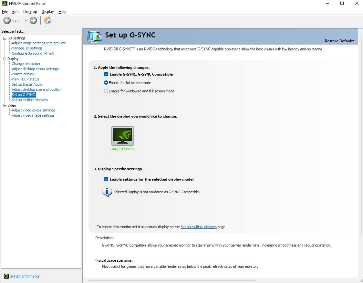Go to the Home page icon
This screenshot has height=283, width=363.
coord(48,20)
